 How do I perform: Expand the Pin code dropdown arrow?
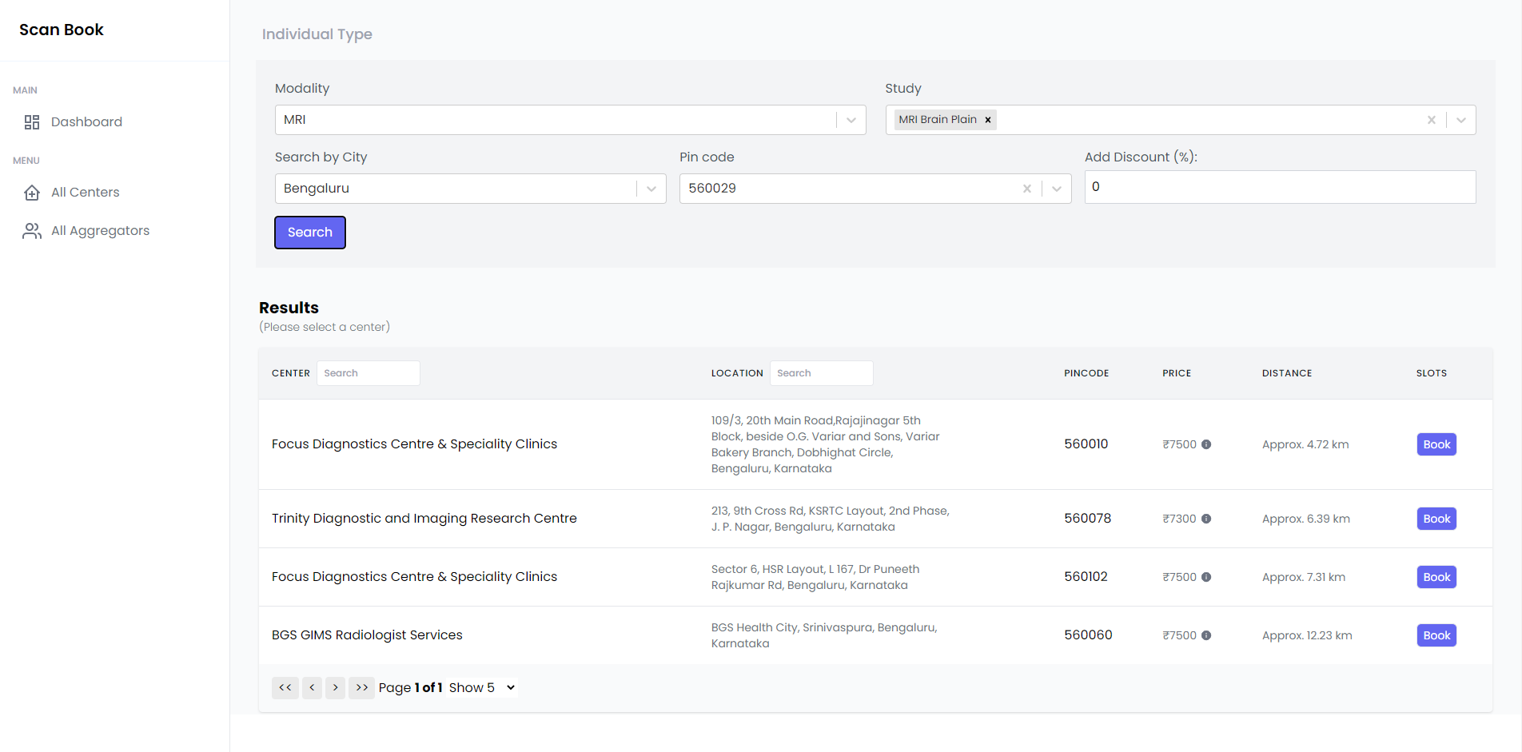coord(1057,189)
